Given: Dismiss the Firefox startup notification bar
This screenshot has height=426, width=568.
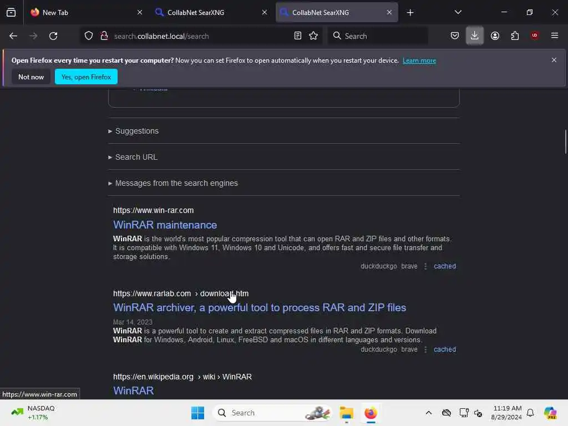Looking at the screenshot, I should (554, 60).
